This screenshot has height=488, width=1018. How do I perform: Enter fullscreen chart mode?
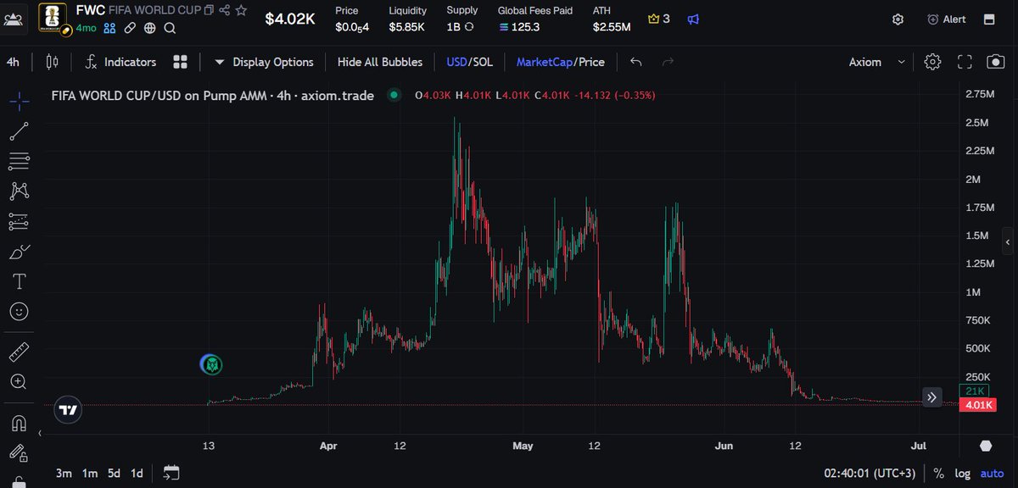point(965,62)
